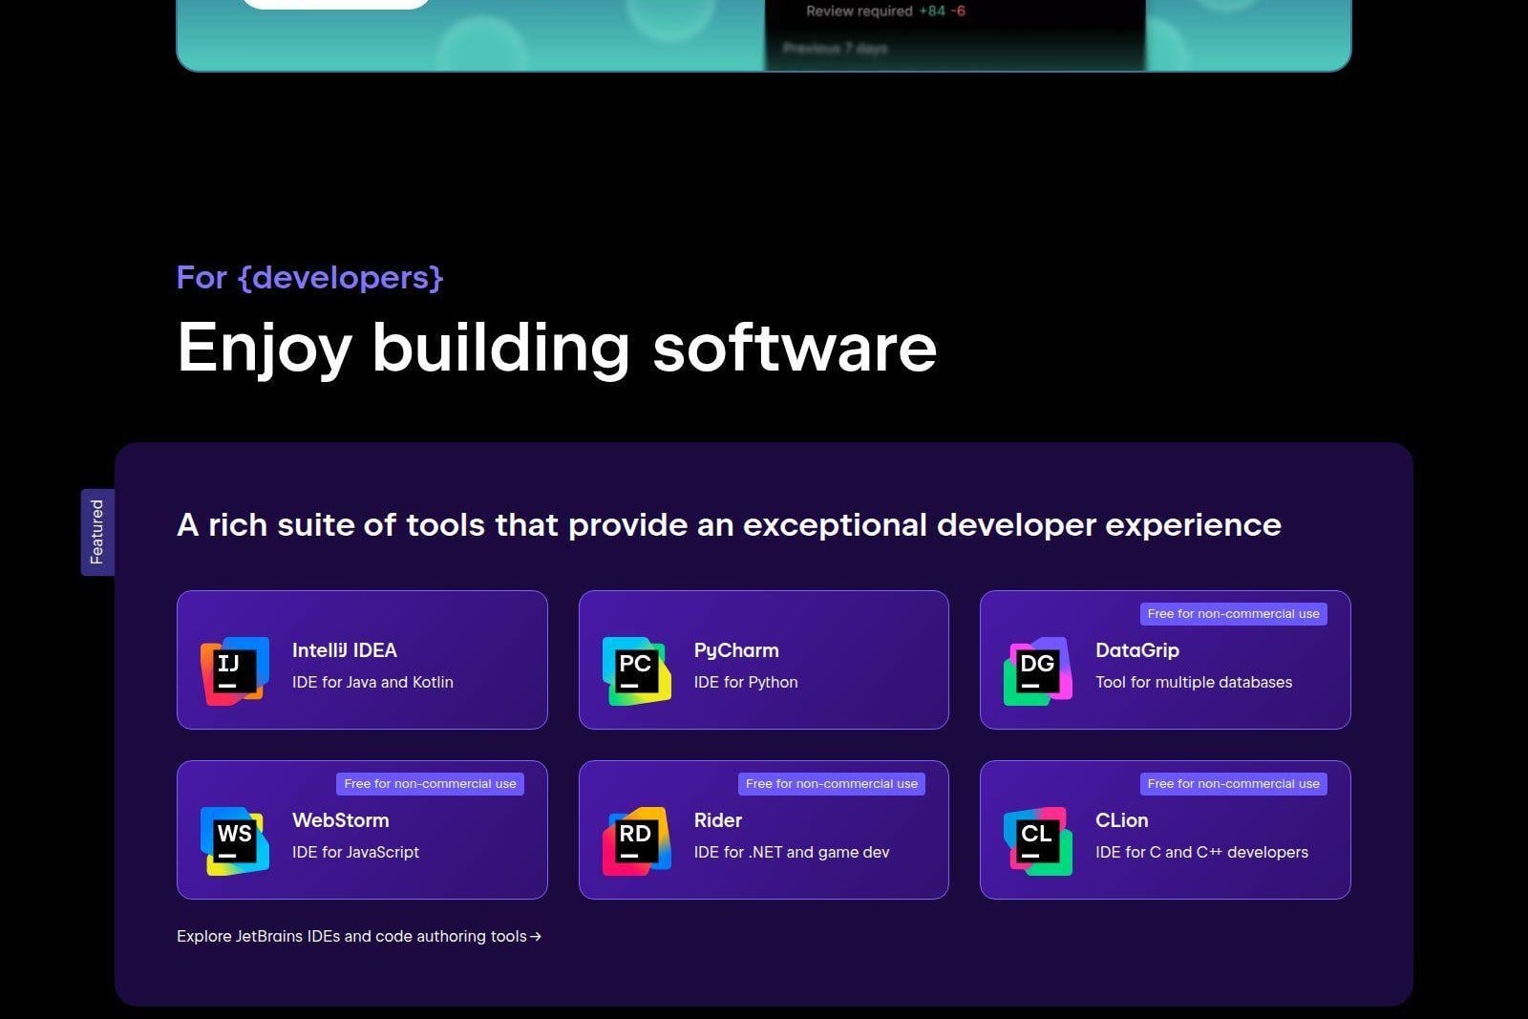Click DataGrip's Free for non-commercial use badge
Viewport: 1528px width, 1019px height.
[1233, 614]
